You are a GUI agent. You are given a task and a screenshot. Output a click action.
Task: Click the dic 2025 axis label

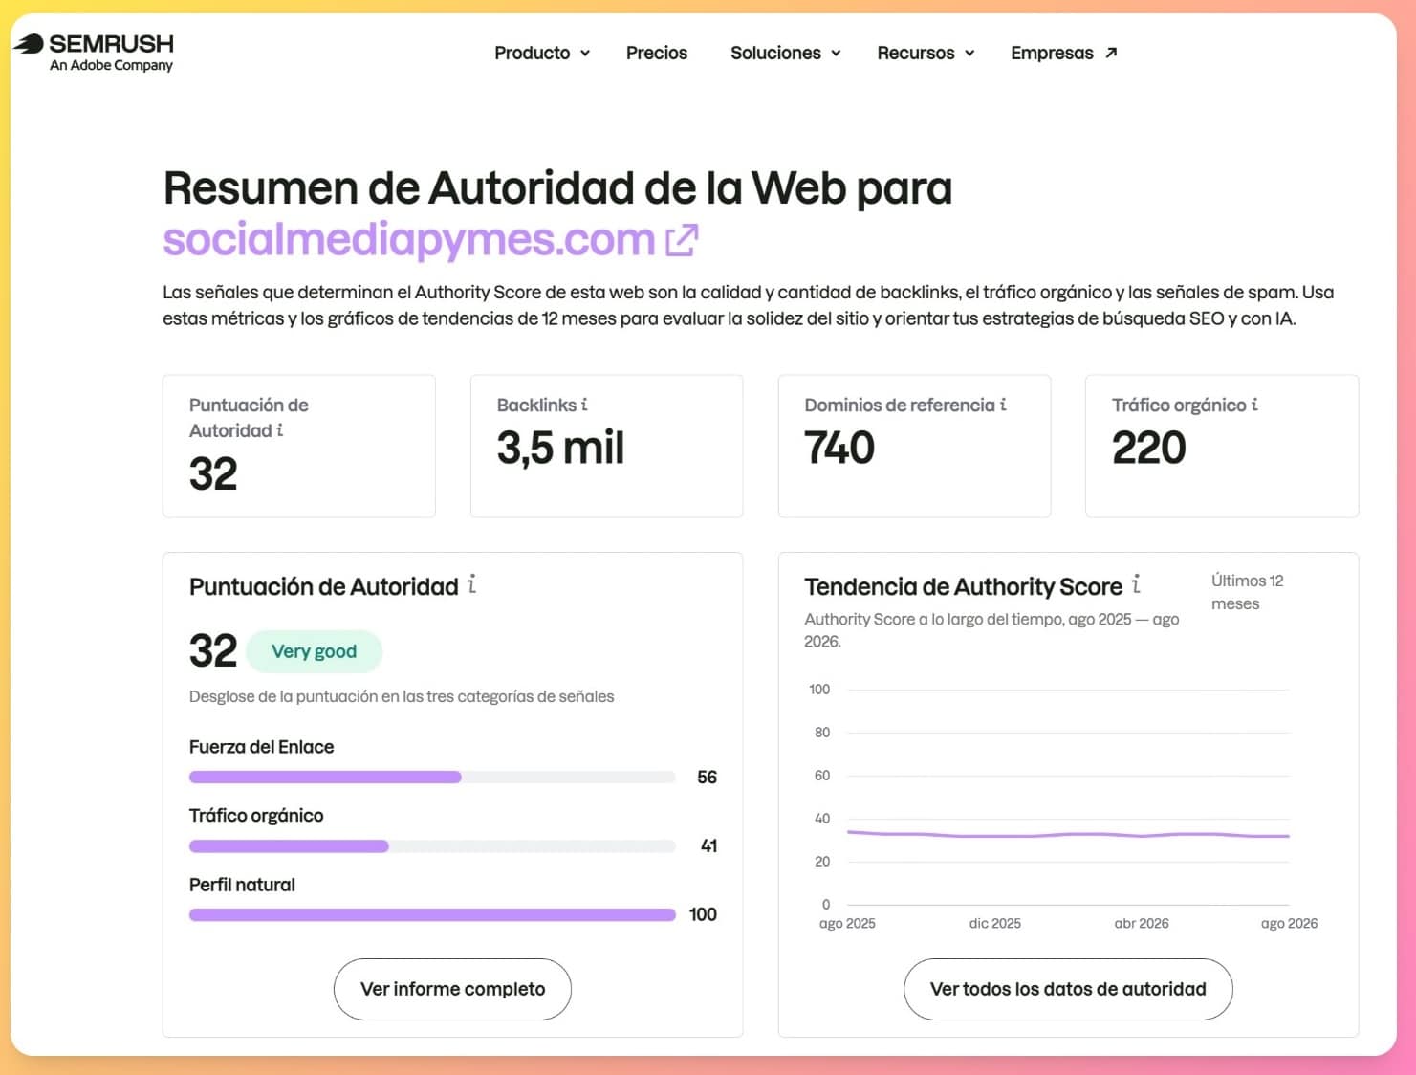[994, 923]
